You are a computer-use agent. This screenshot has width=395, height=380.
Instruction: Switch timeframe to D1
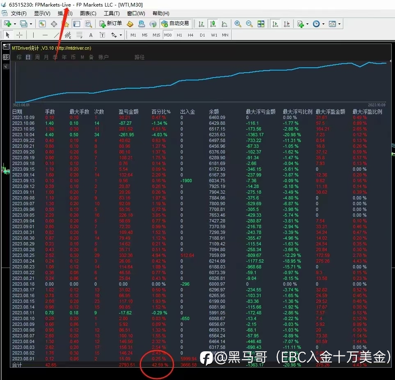click(x=202, y=35)
